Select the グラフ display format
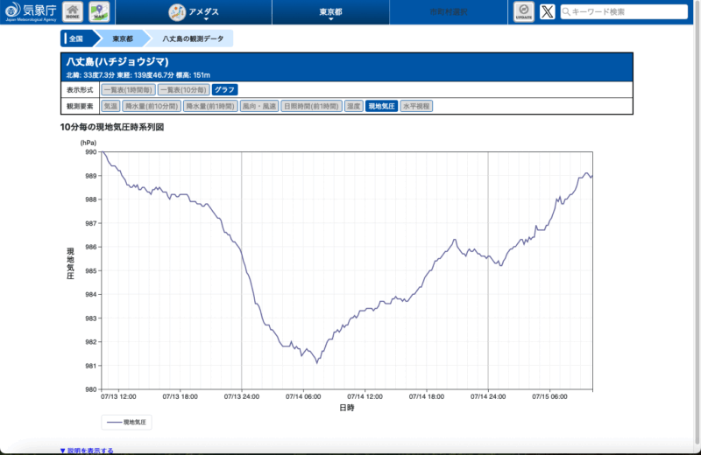The image size is (701, 455). coord(224,90)
